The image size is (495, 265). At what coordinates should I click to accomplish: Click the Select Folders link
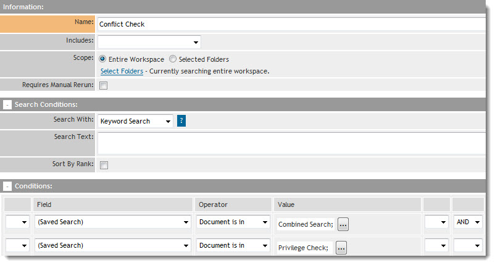click(x=122, y=71)
